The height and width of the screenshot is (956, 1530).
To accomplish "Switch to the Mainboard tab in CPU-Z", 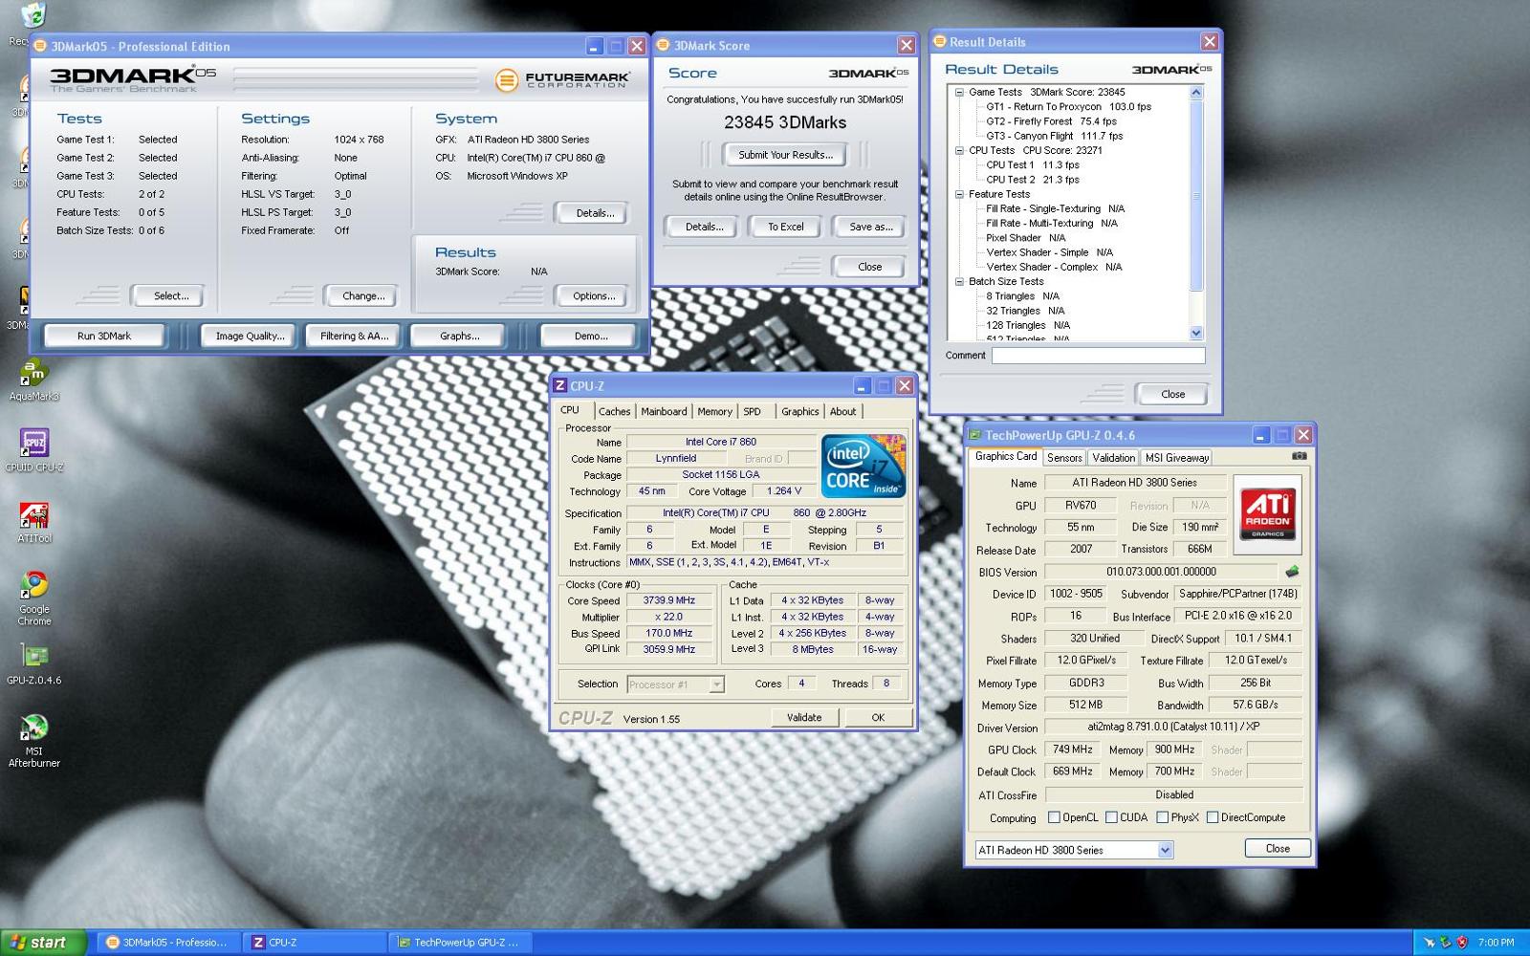I will click(664, 411).
